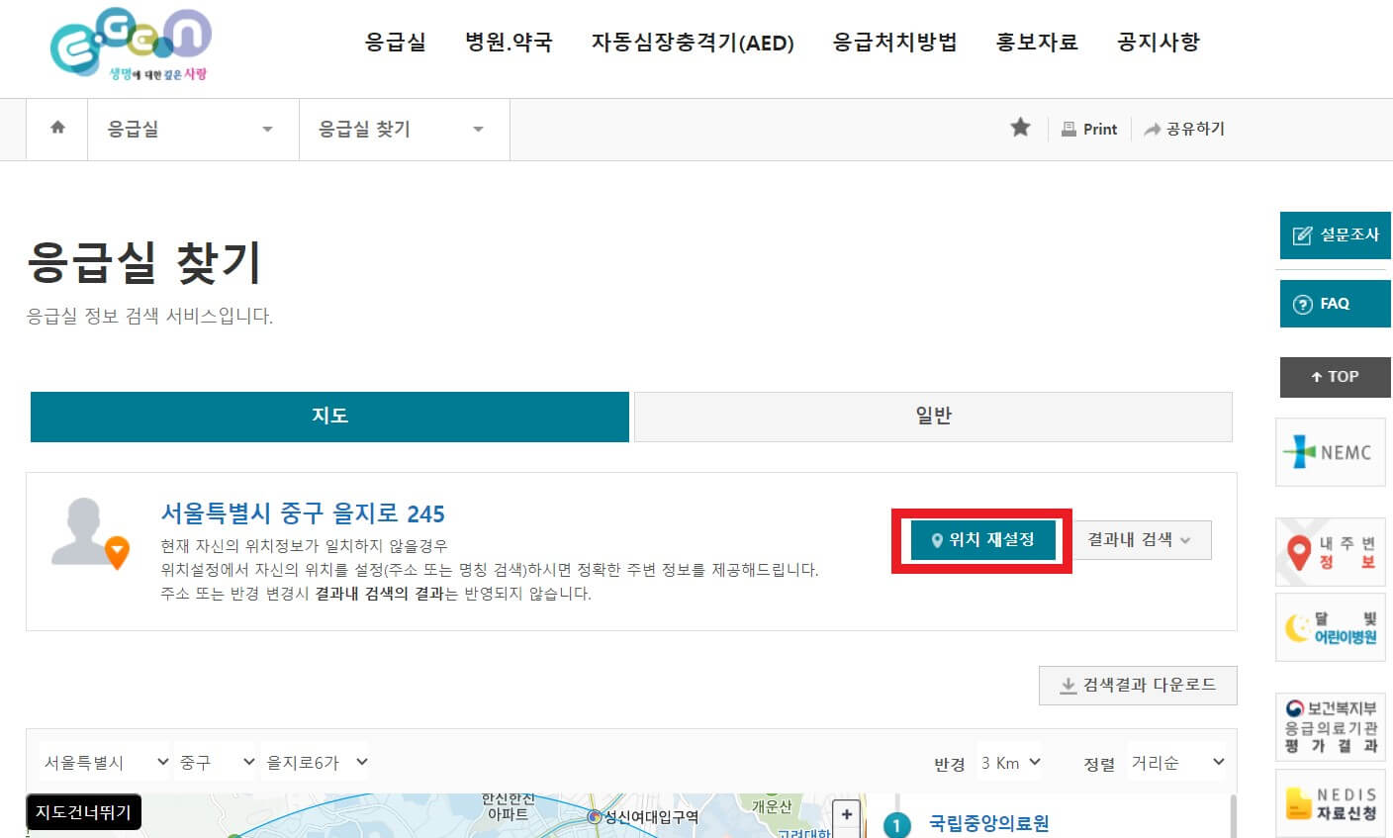Open the FAQ panel icon
Image resolution: width=1393 pixels, height=838 pixels.
pos(1334,304)
